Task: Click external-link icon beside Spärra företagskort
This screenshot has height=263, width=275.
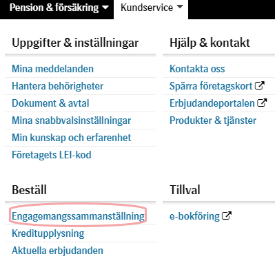Action: (260, 86)
